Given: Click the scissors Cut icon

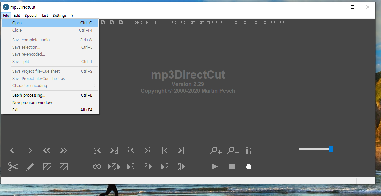Looking at the screenshot, I should (13, 167).
